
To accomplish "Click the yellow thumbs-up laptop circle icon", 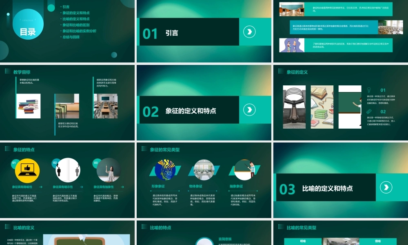I will point(27,171).
